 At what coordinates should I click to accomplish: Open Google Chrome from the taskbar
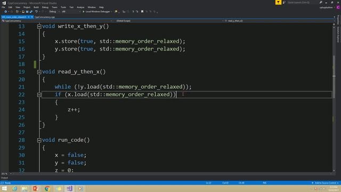[47, 188]
